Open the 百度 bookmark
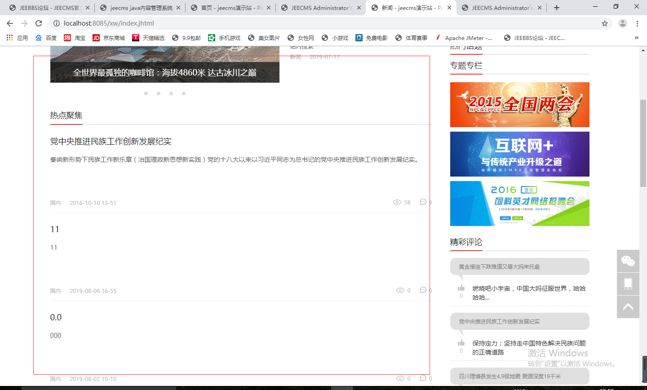Viewport: 647px width, 390px height. [46, 38]
